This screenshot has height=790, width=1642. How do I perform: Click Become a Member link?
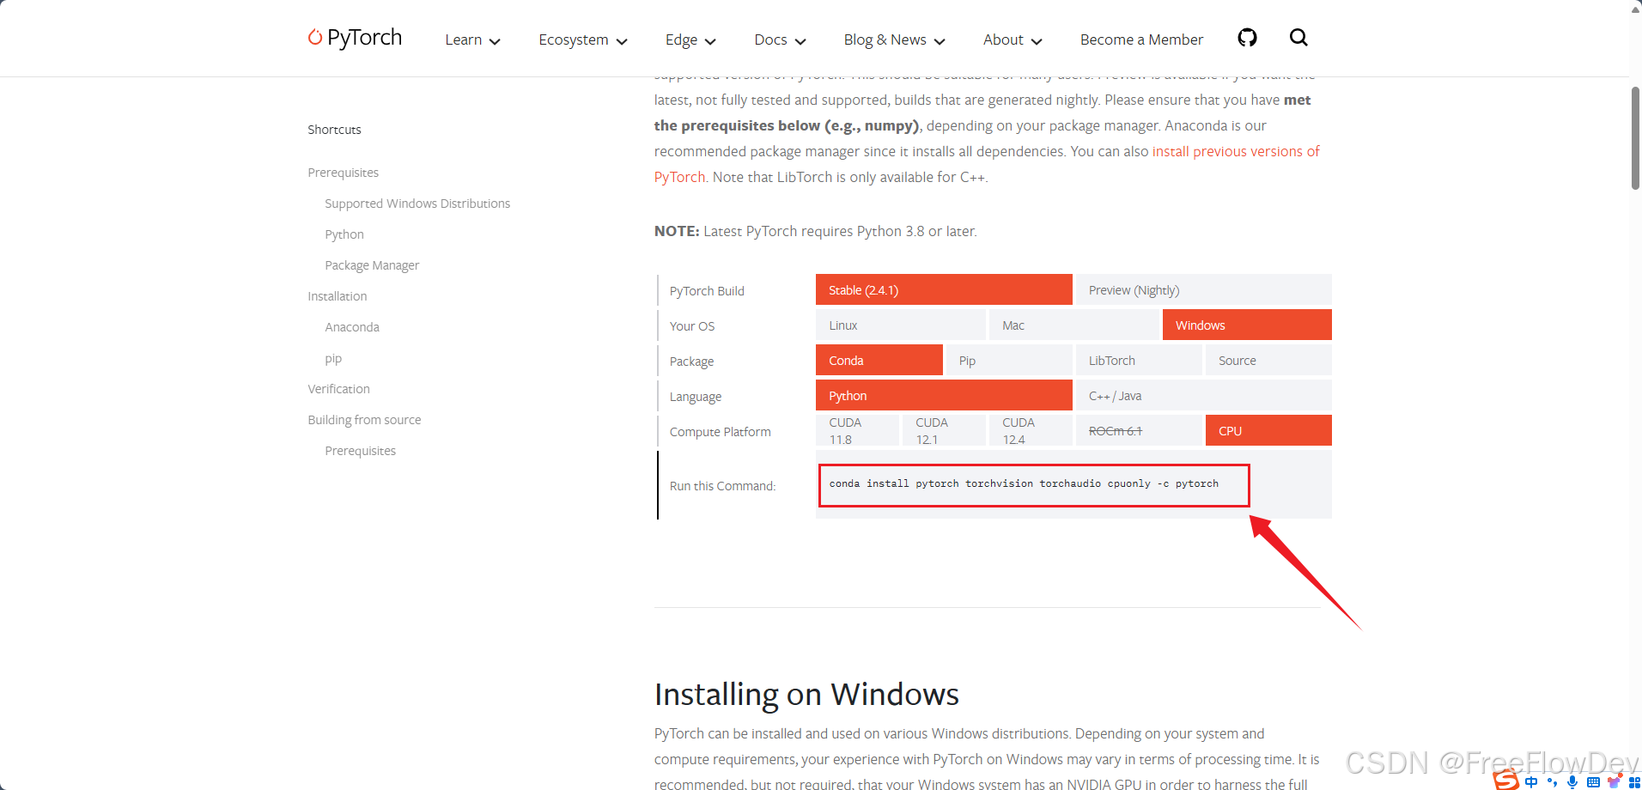pos(1141,39)
